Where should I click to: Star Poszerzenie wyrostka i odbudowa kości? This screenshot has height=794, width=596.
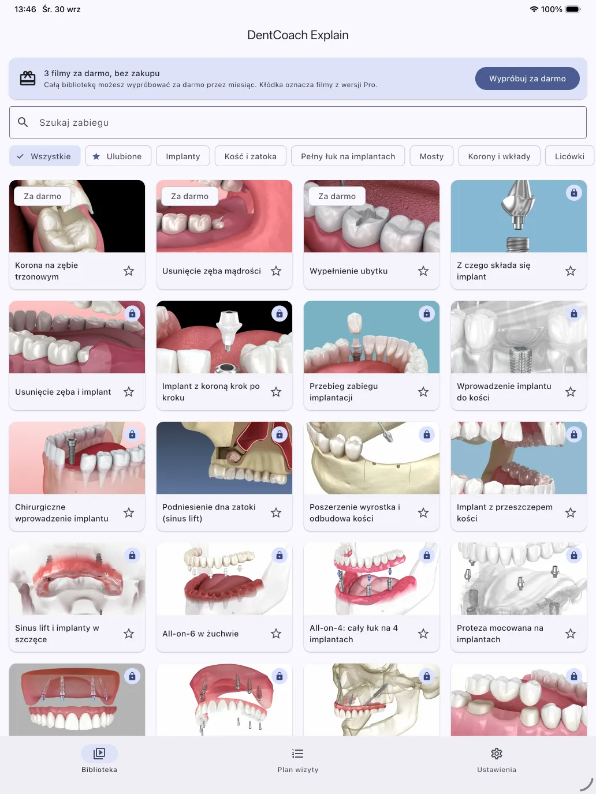point(423,512)
